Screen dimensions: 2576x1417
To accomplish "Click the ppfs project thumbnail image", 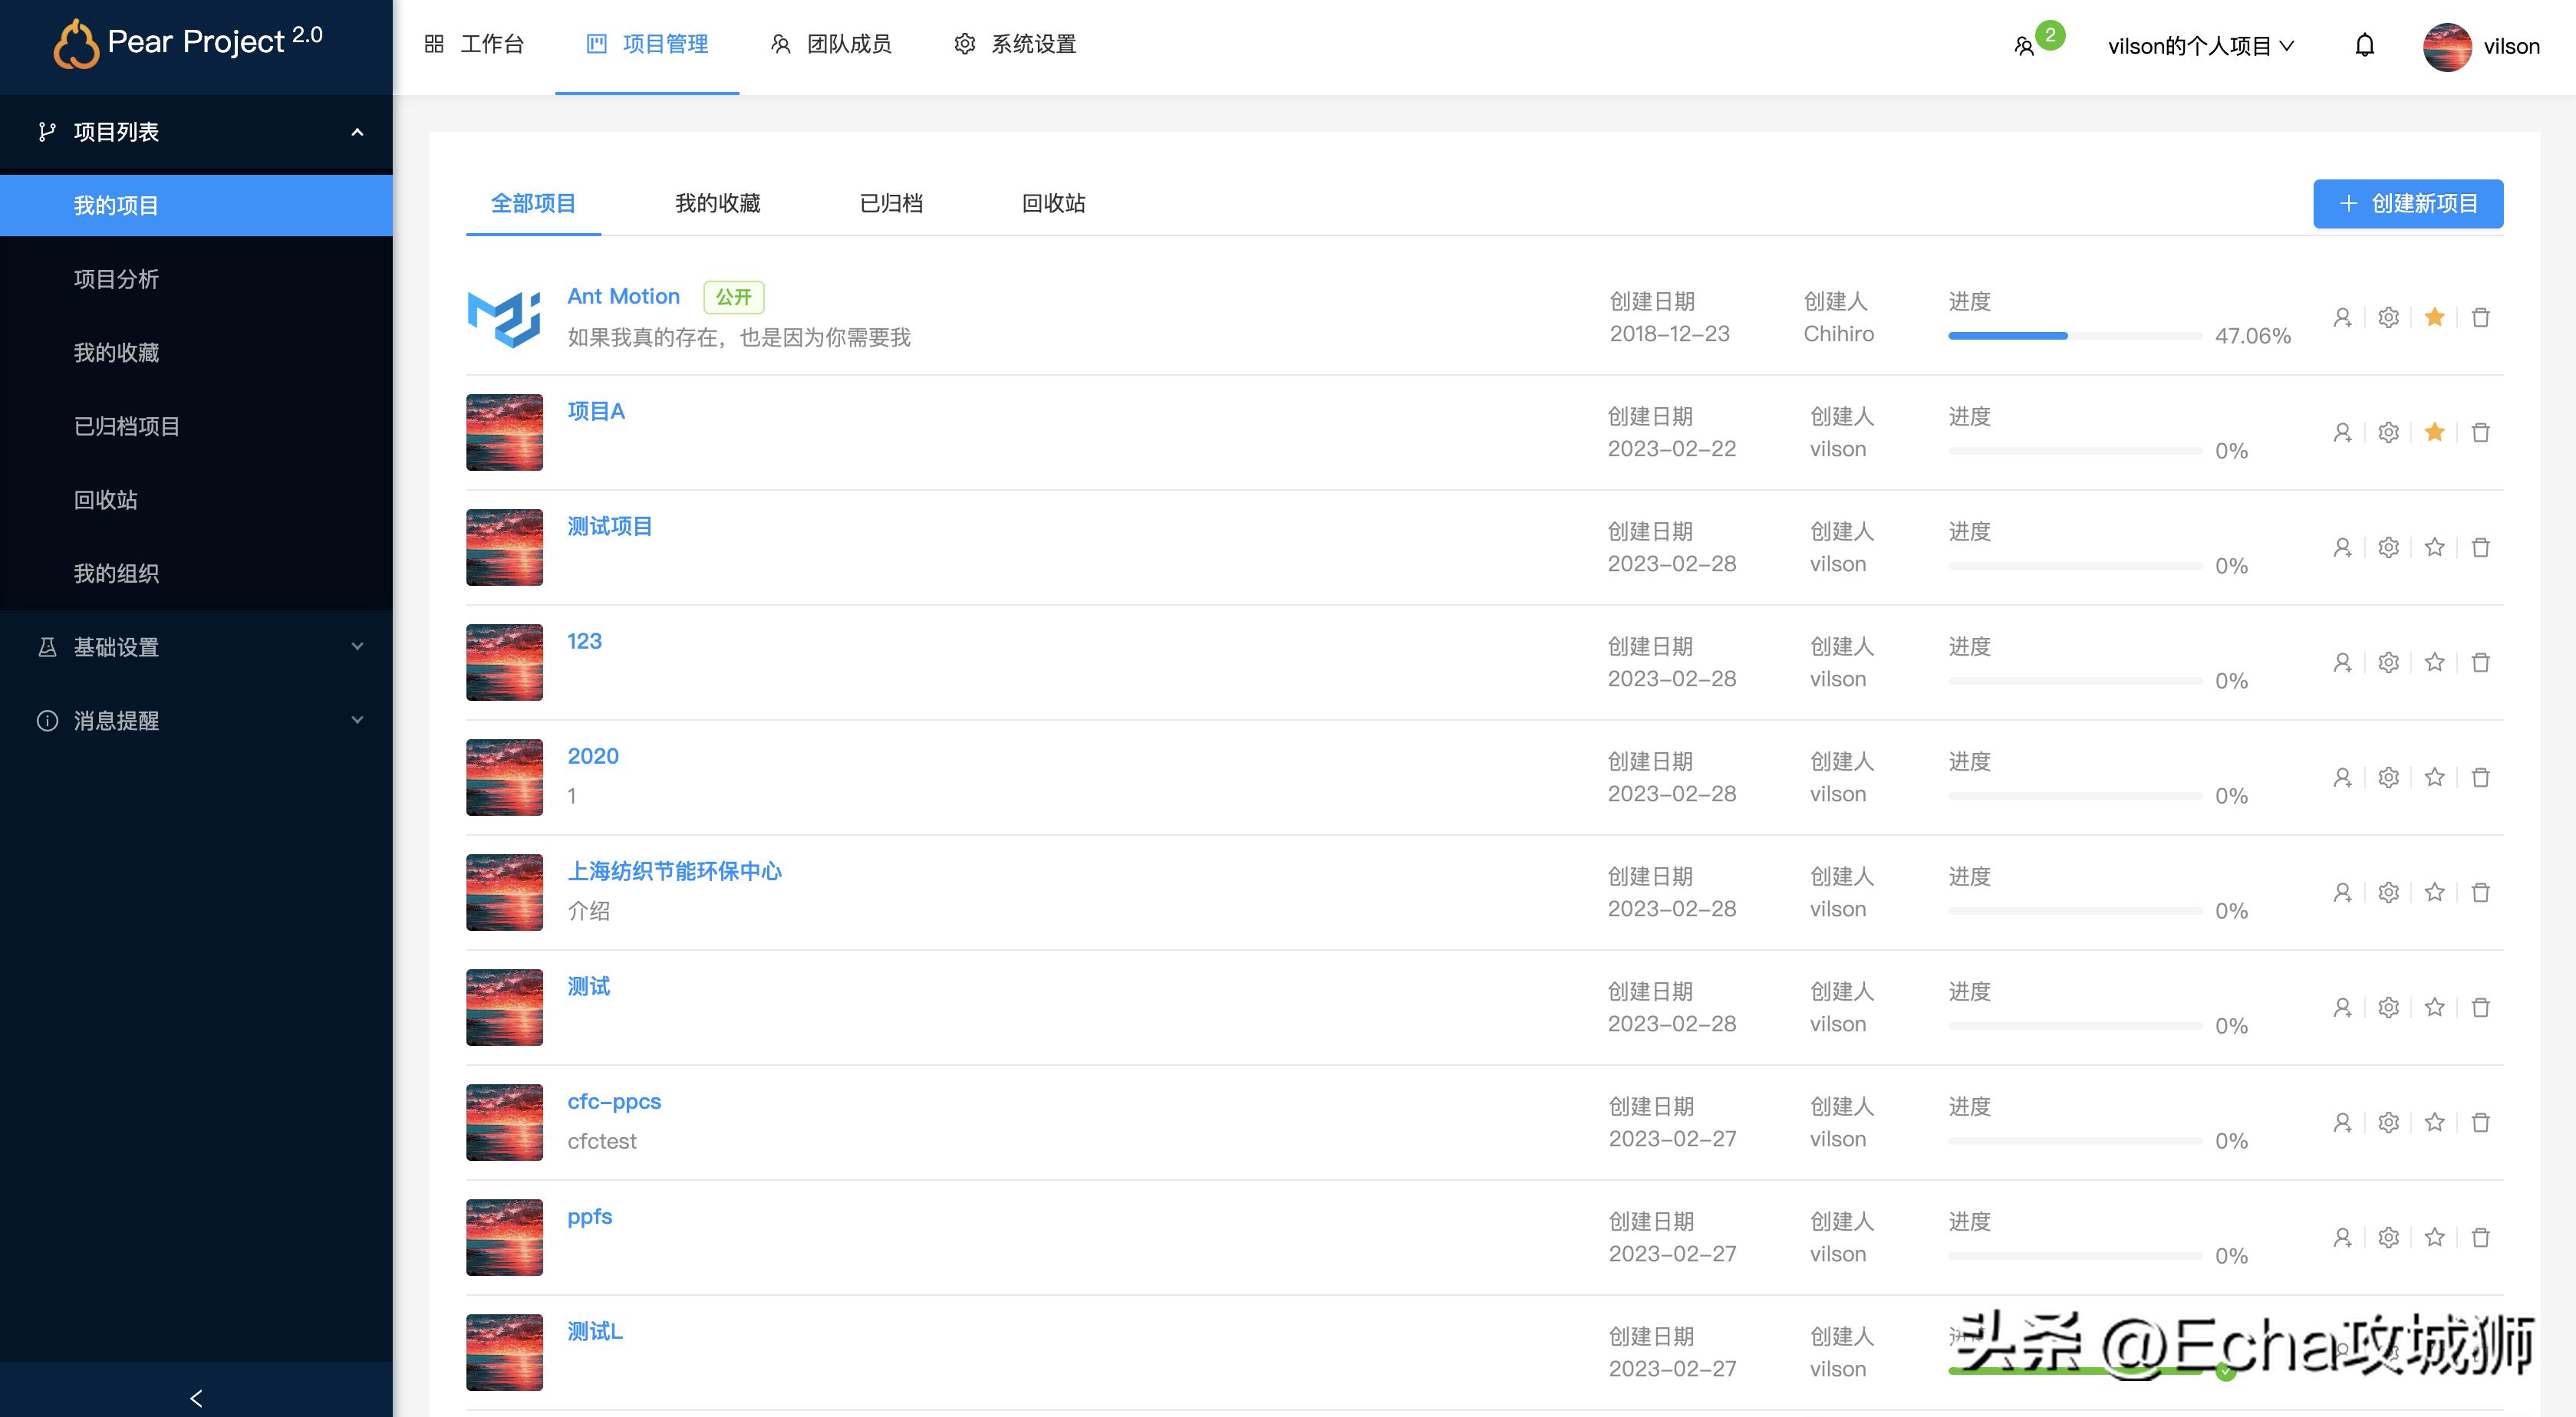I will click(504, 1237).
